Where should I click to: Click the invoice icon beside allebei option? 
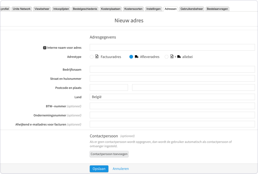click(x=172, y=56)
